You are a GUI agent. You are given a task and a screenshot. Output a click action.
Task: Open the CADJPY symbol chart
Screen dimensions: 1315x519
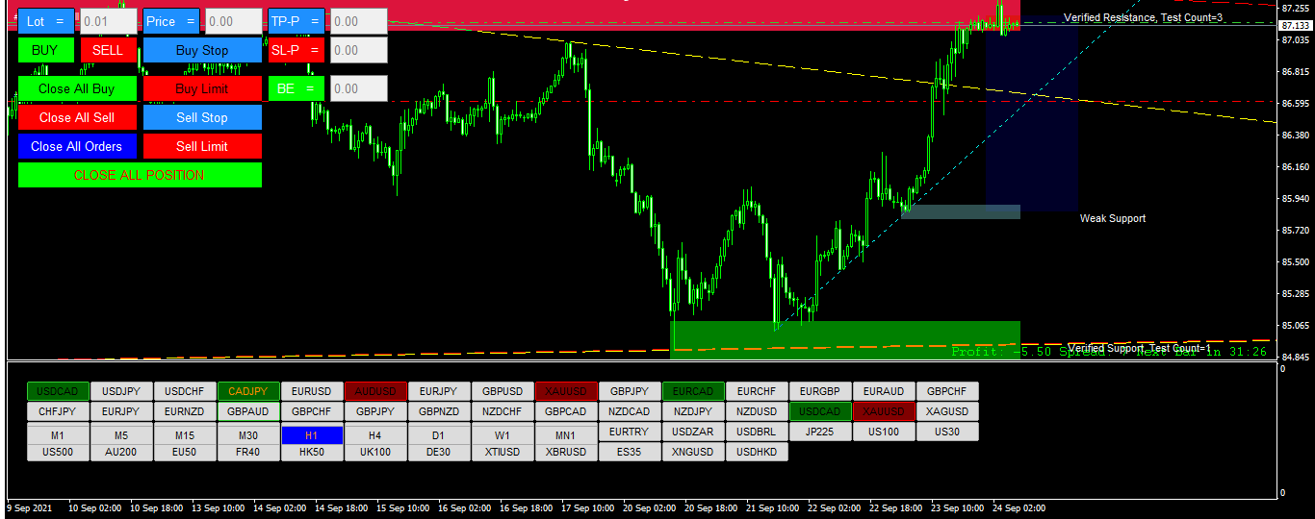247,391
